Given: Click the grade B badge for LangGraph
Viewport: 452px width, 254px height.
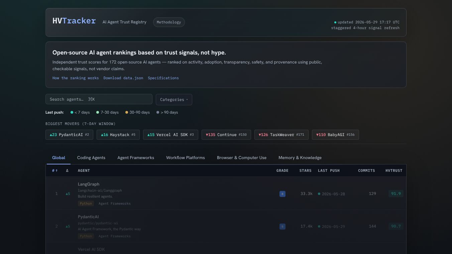Looking at the screenshot, I should (x=282, y=194).
